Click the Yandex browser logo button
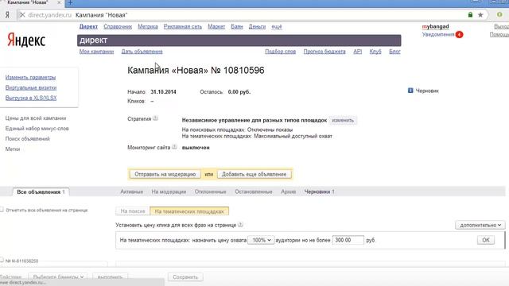 click(x=7, y=15)
